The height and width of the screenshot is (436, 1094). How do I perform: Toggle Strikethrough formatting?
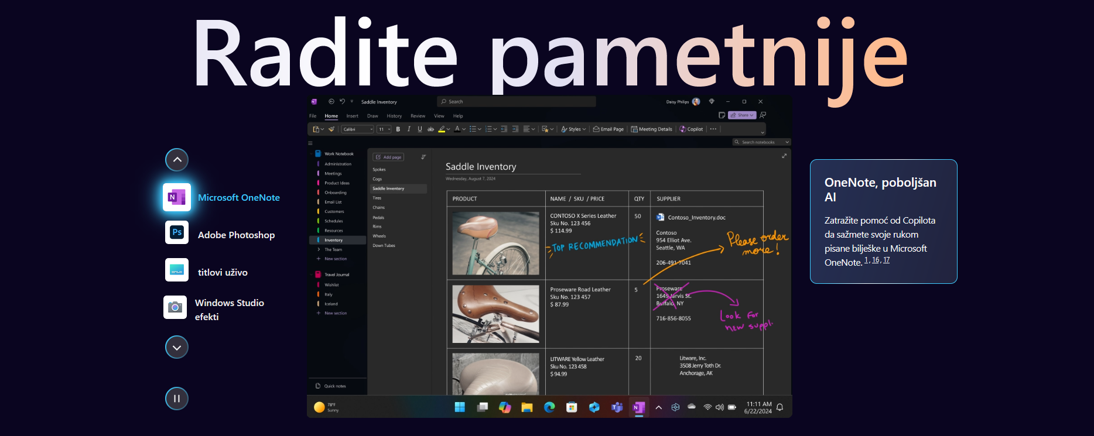[x=431, y=129]
